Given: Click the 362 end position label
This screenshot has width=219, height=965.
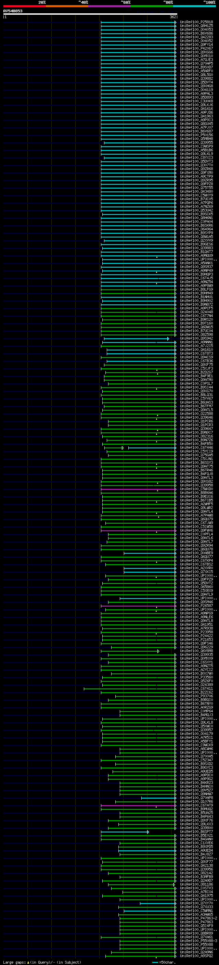Looking at the screenshot, I should (x=173, y=17).
